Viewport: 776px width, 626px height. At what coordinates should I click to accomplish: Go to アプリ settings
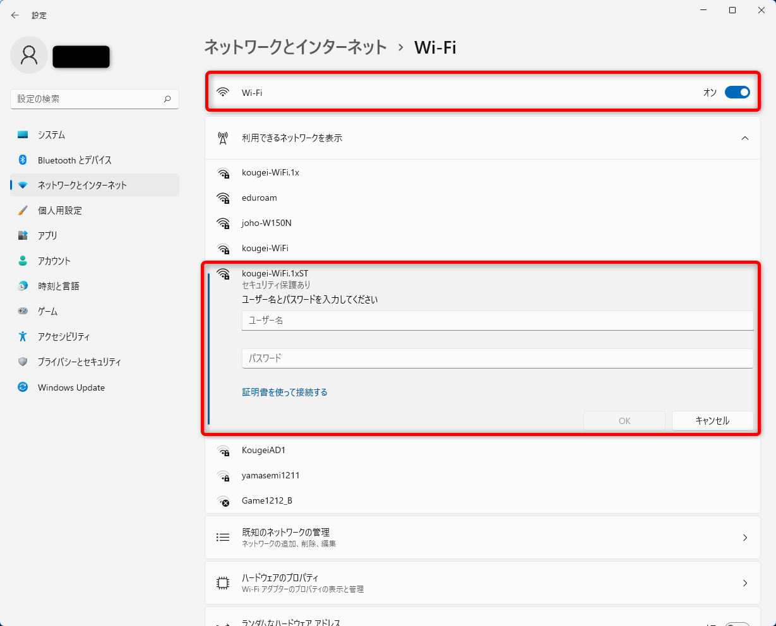pos(95,236)
